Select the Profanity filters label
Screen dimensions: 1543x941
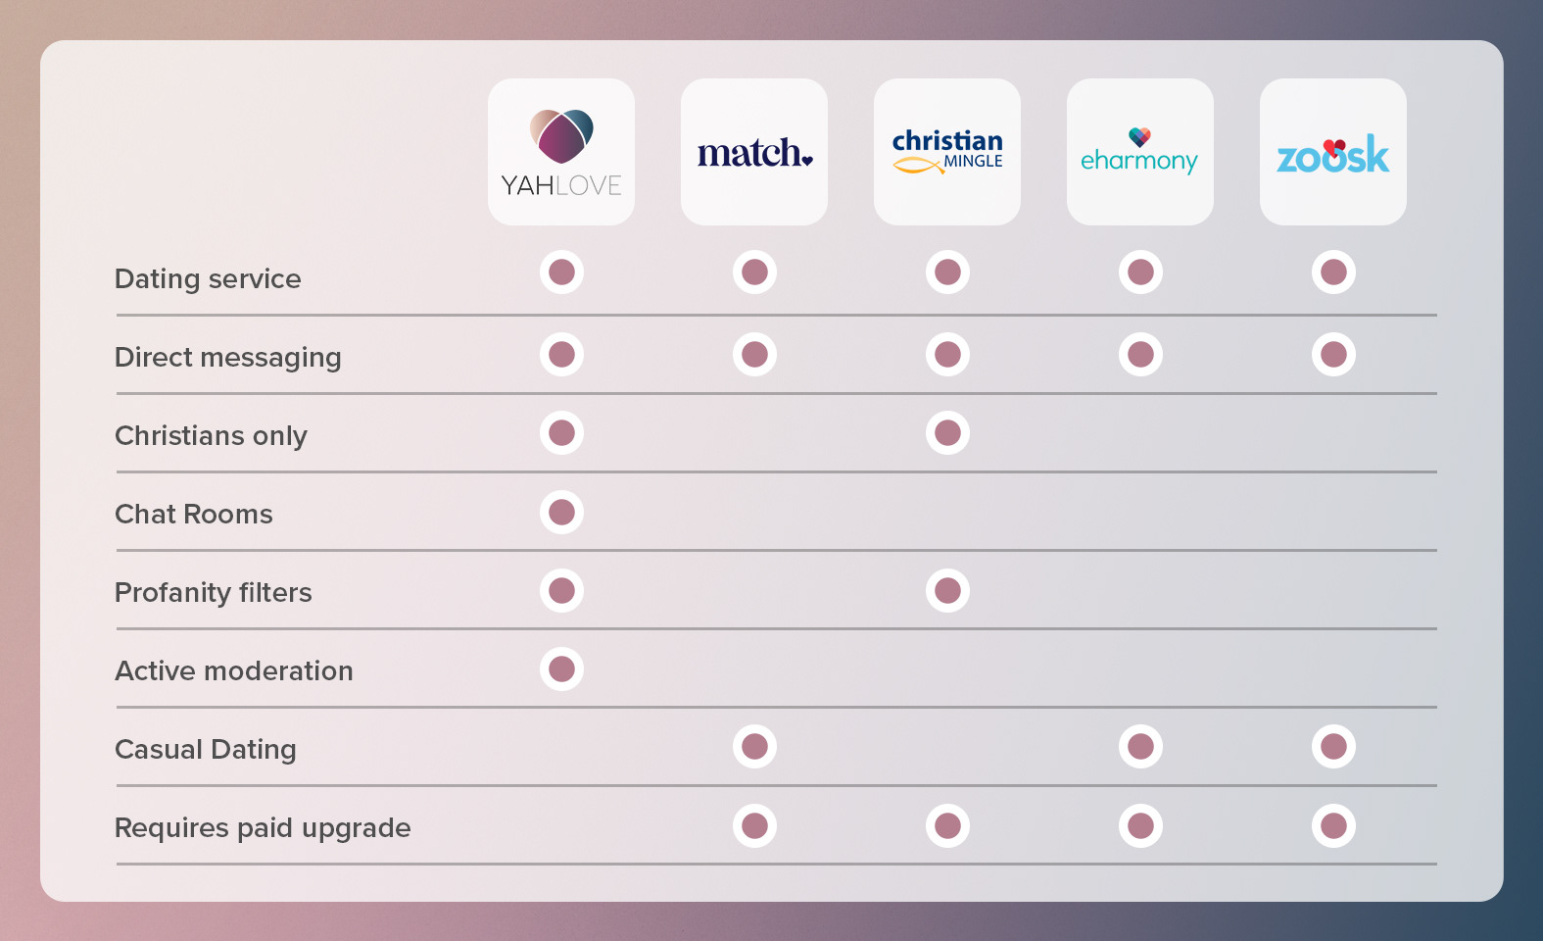pyautogui.click(x=214, y=593)
